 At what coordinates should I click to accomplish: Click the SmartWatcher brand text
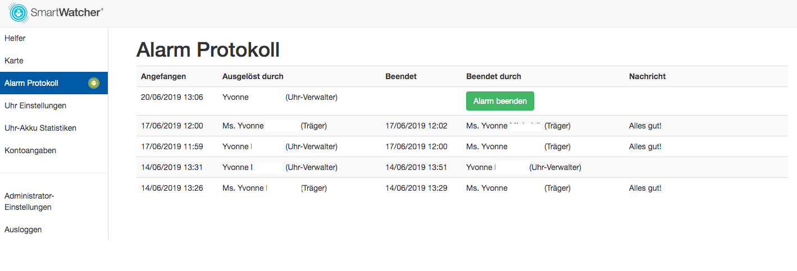(67, 12)
